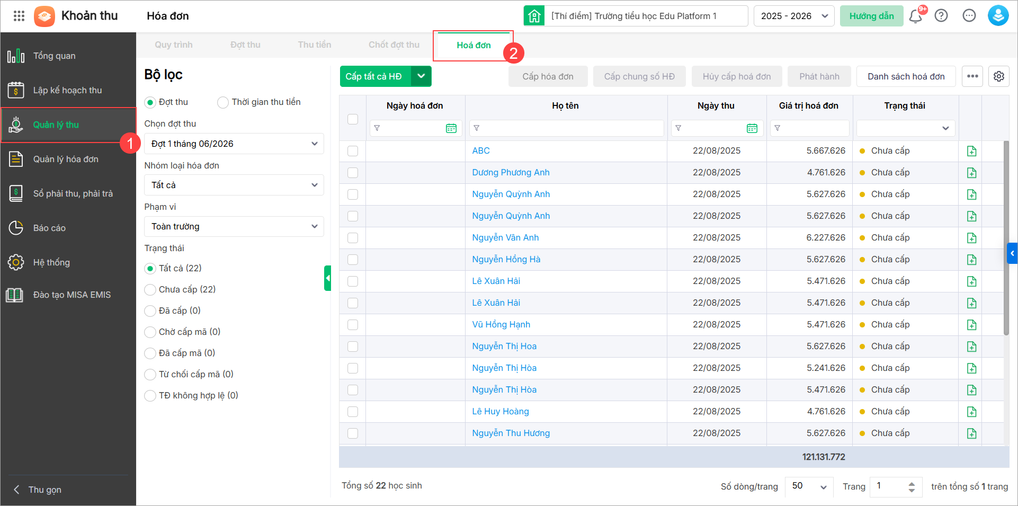
Task: Open Lập kế hoạch thu in sidebar
Action: click(68, 90)
